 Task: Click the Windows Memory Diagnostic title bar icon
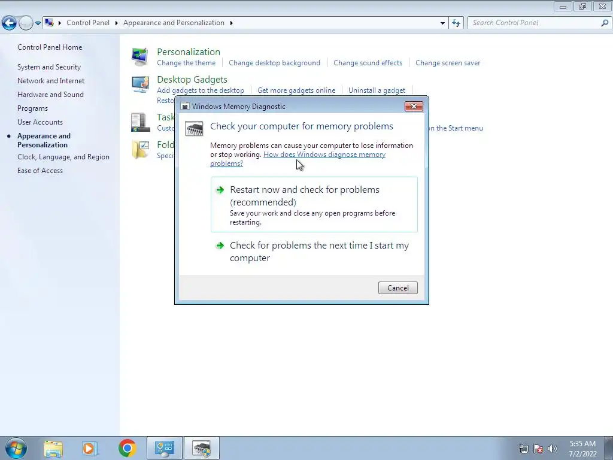(186, 107)
